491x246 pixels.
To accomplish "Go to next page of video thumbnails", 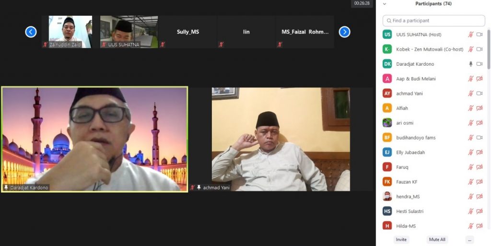I will point(344,32).
